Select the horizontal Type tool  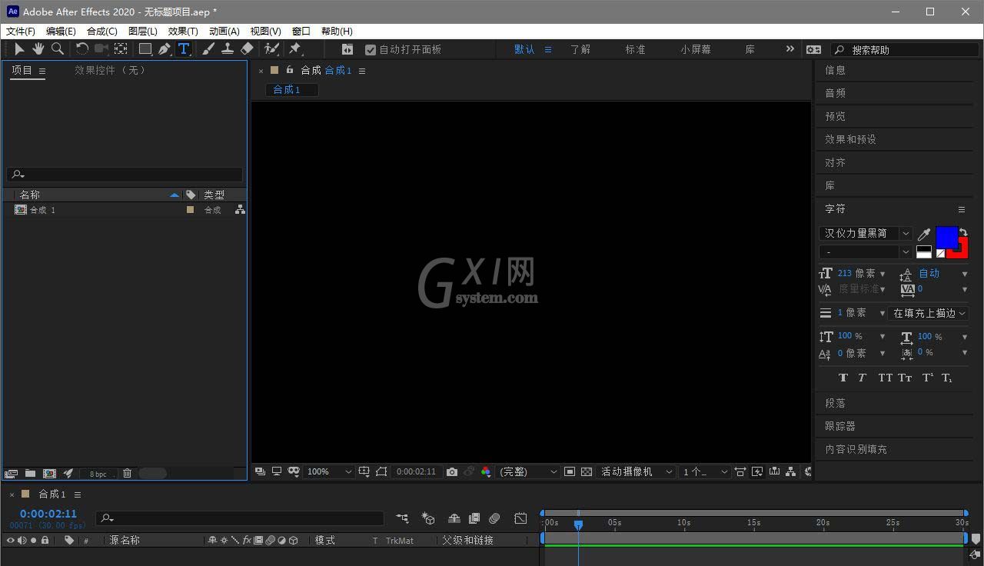coord(184,49)
